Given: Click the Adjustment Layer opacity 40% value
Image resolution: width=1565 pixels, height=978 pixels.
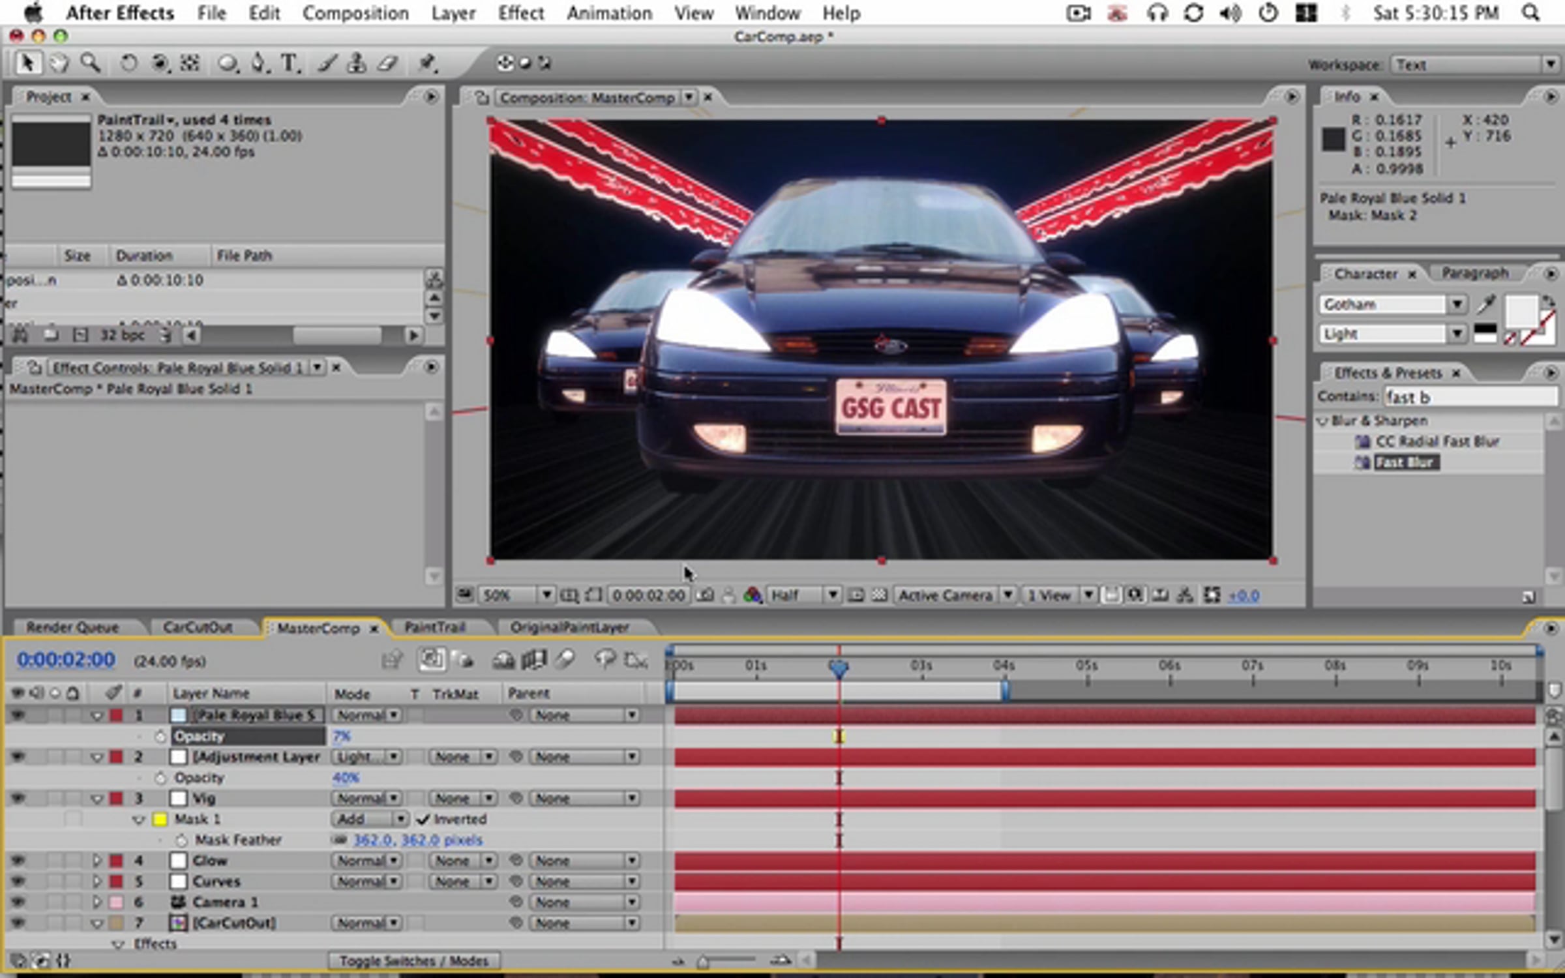Looking at the screenshot, I should point(346,778).
